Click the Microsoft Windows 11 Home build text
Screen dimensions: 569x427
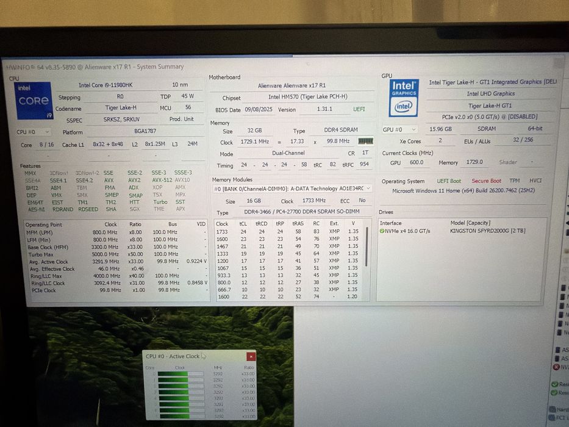coord(463,190)
